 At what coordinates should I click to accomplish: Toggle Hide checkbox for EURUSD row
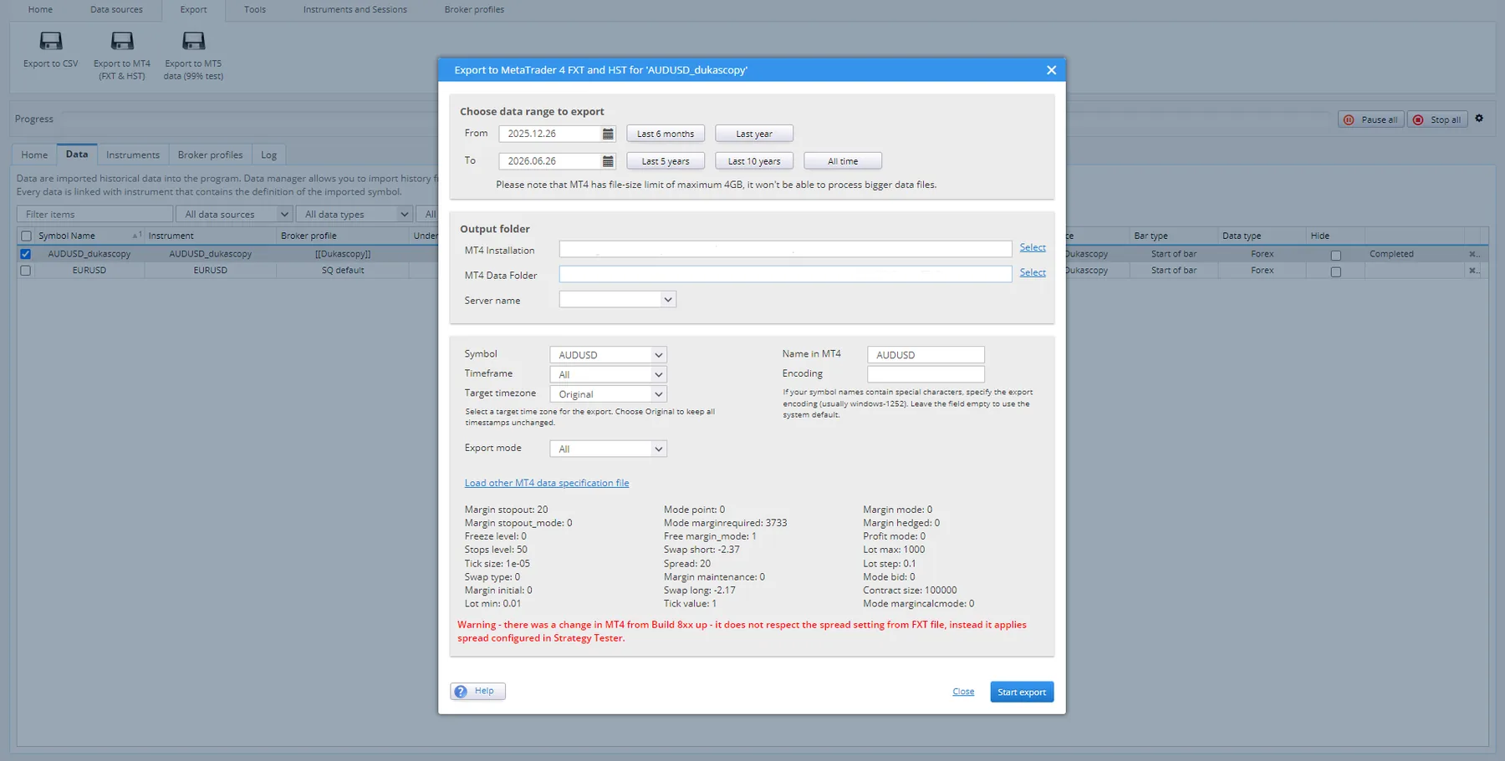pos(1335,272)
